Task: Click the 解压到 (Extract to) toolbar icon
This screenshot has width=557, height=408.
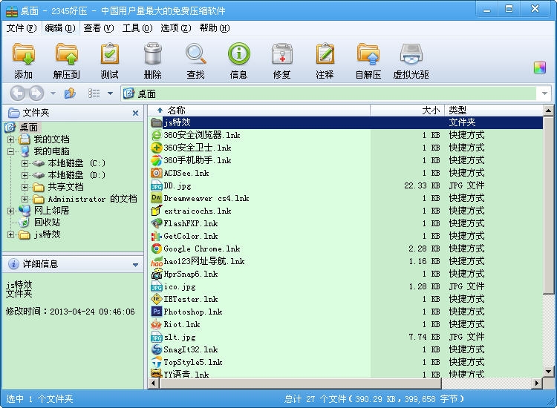Action: click(x=66, y=54)
